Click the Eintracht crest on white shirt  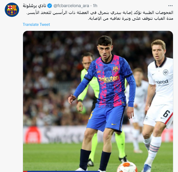[x=165, y=72]
